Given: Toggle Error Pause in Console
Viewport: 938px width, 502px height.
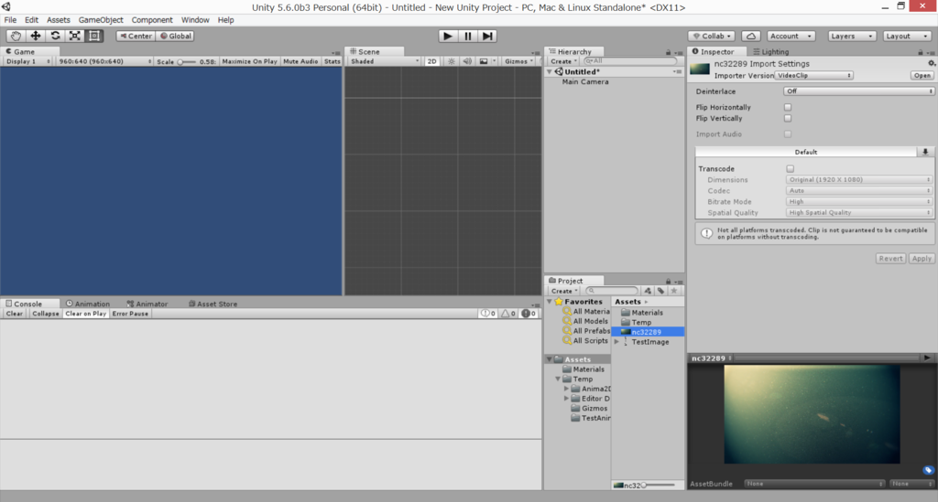Looking at the screenshot, I should pos(130,314).
